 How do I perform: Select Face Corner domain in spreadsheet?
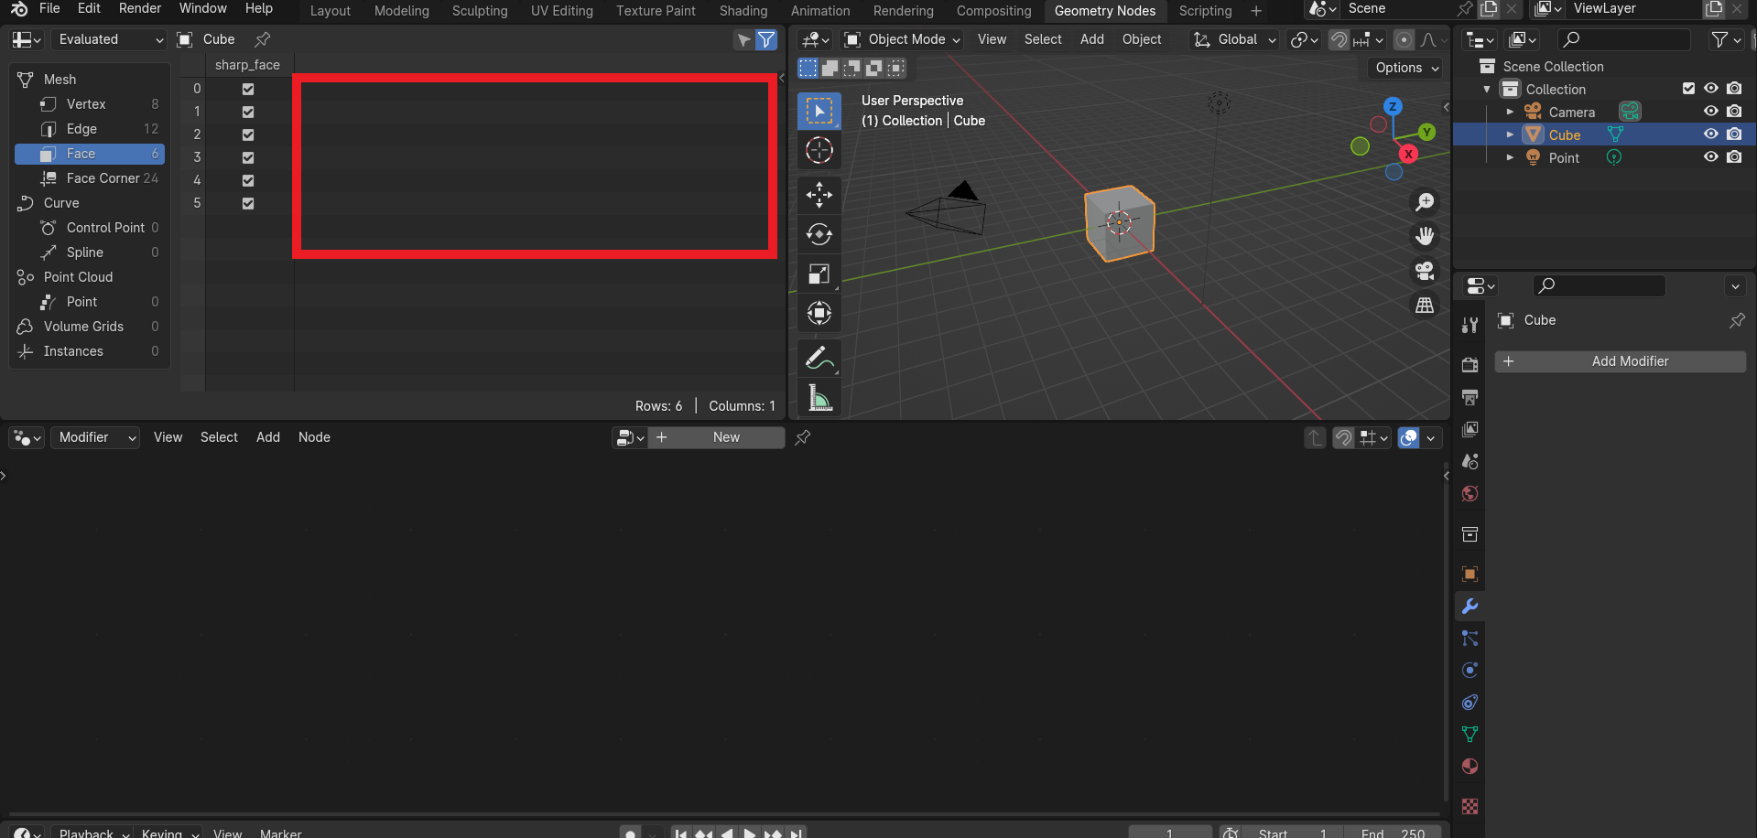click(x=90, y=178)
